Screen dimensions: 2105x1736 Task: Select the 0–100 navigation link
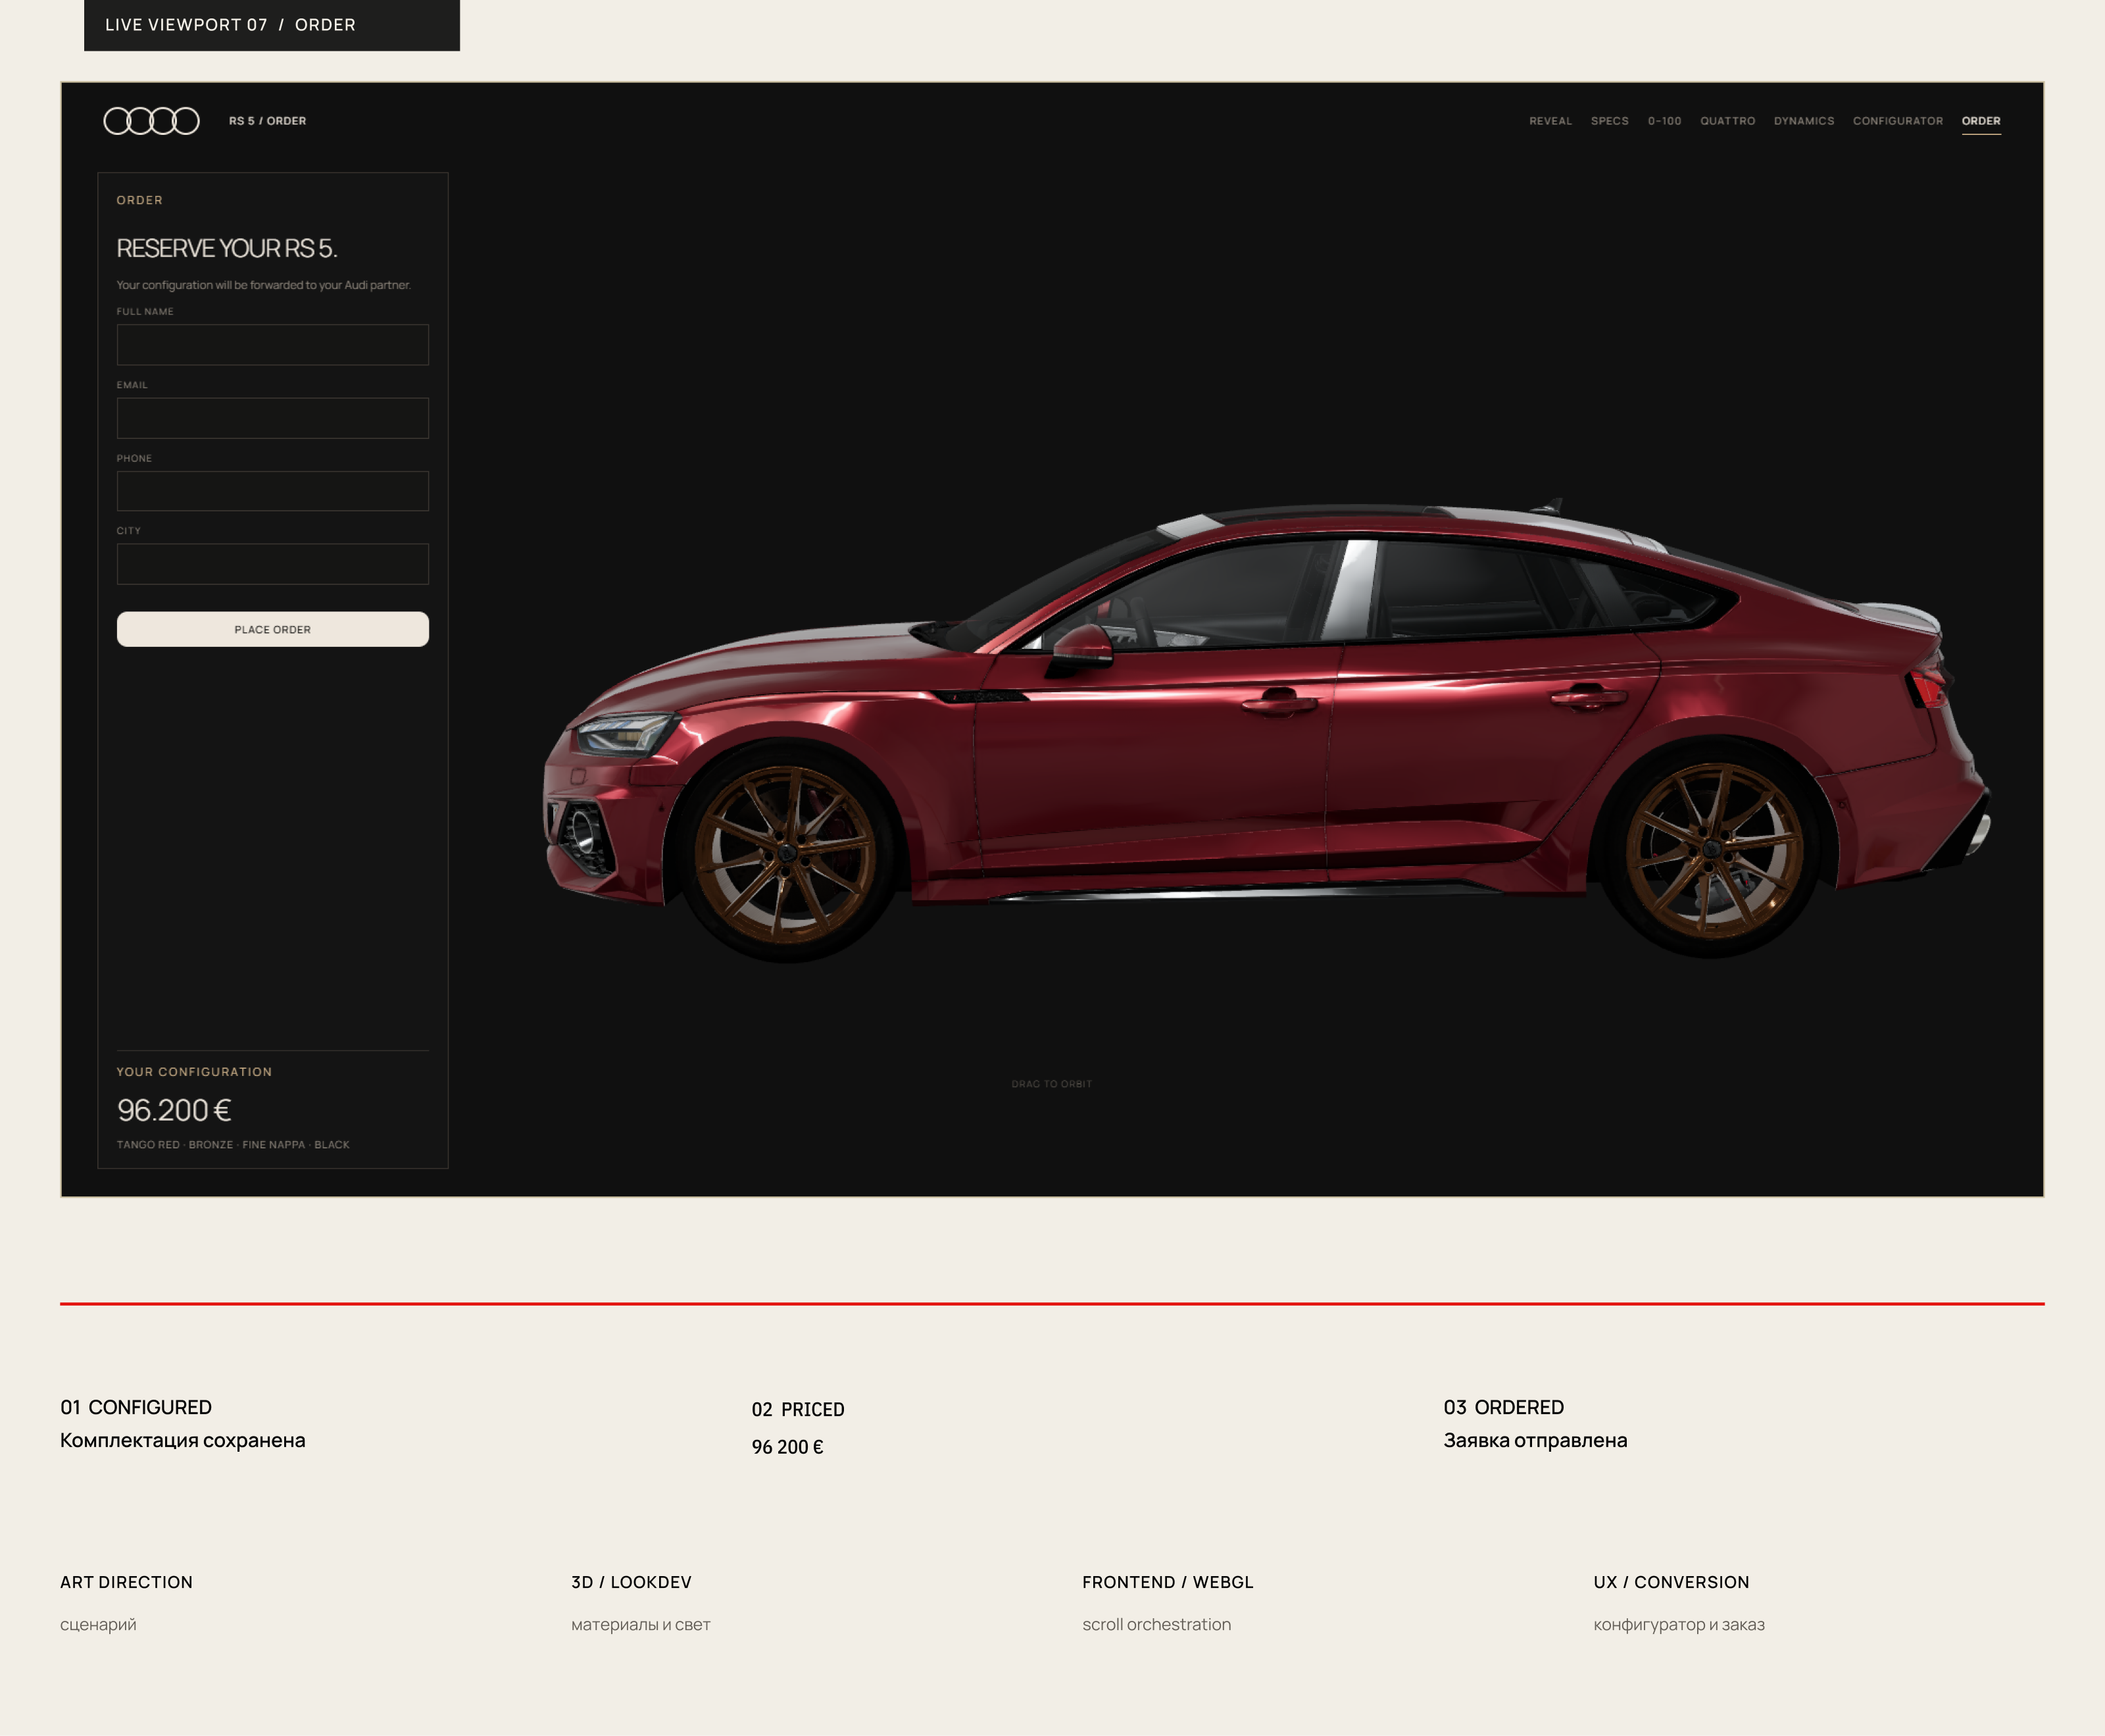(x=1664, y=121)
